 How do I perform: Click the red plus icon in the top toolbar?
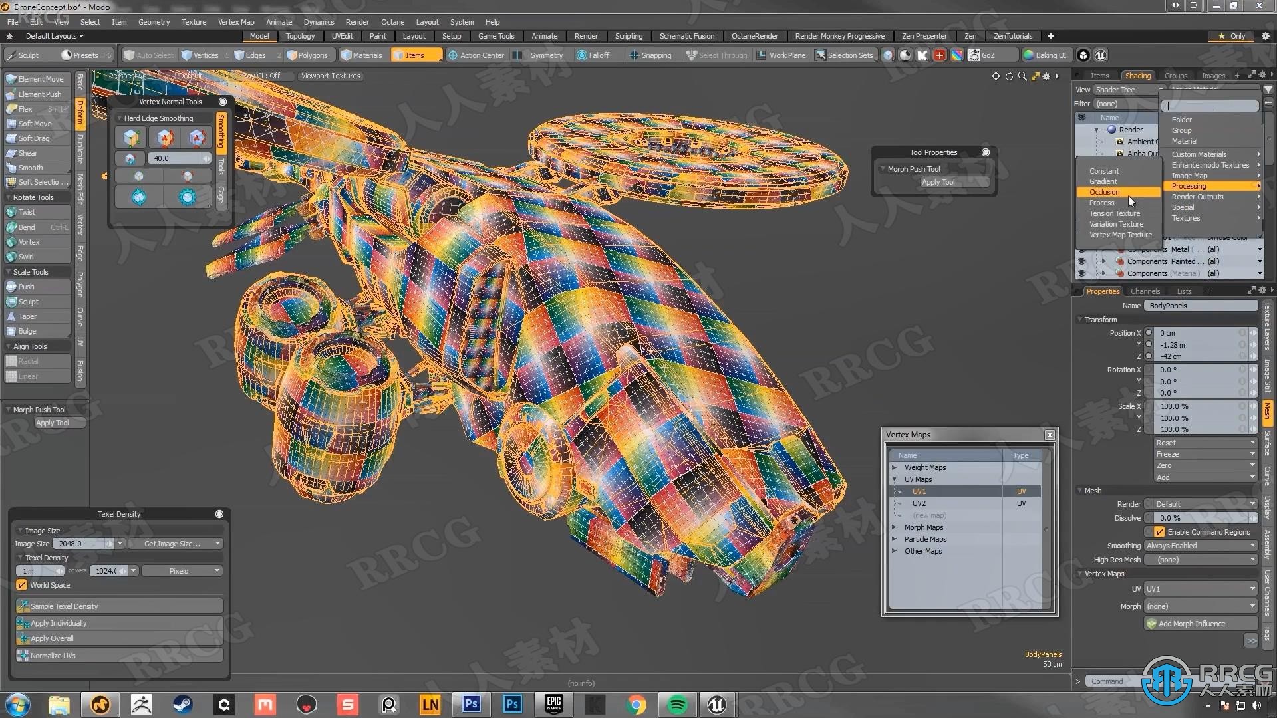point(940,55)
